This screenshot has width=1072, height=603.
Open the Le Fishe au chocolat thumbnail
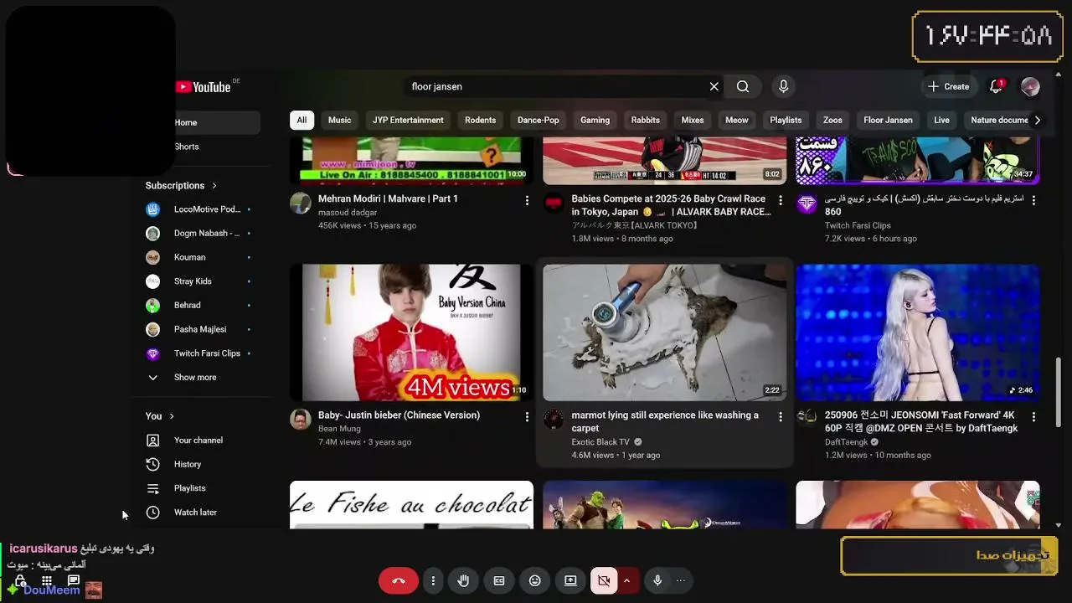[411, 505]
